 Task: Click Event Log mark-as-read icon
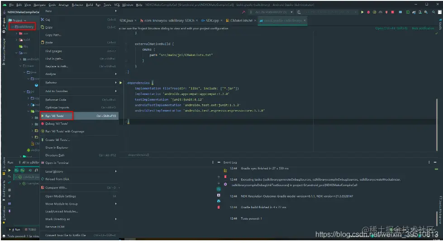pos(225,170)
